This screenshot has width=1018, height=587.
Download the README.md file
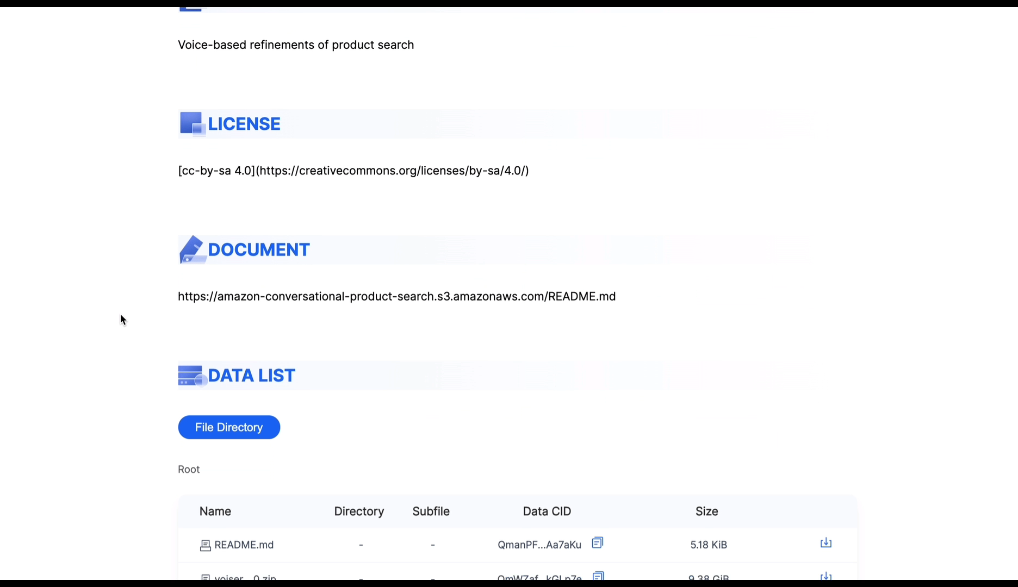825,543
